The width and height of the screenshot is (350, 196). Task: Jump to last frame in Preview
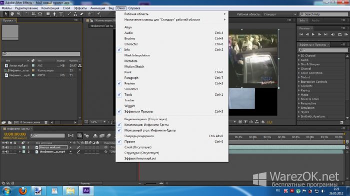coord(325,34)
